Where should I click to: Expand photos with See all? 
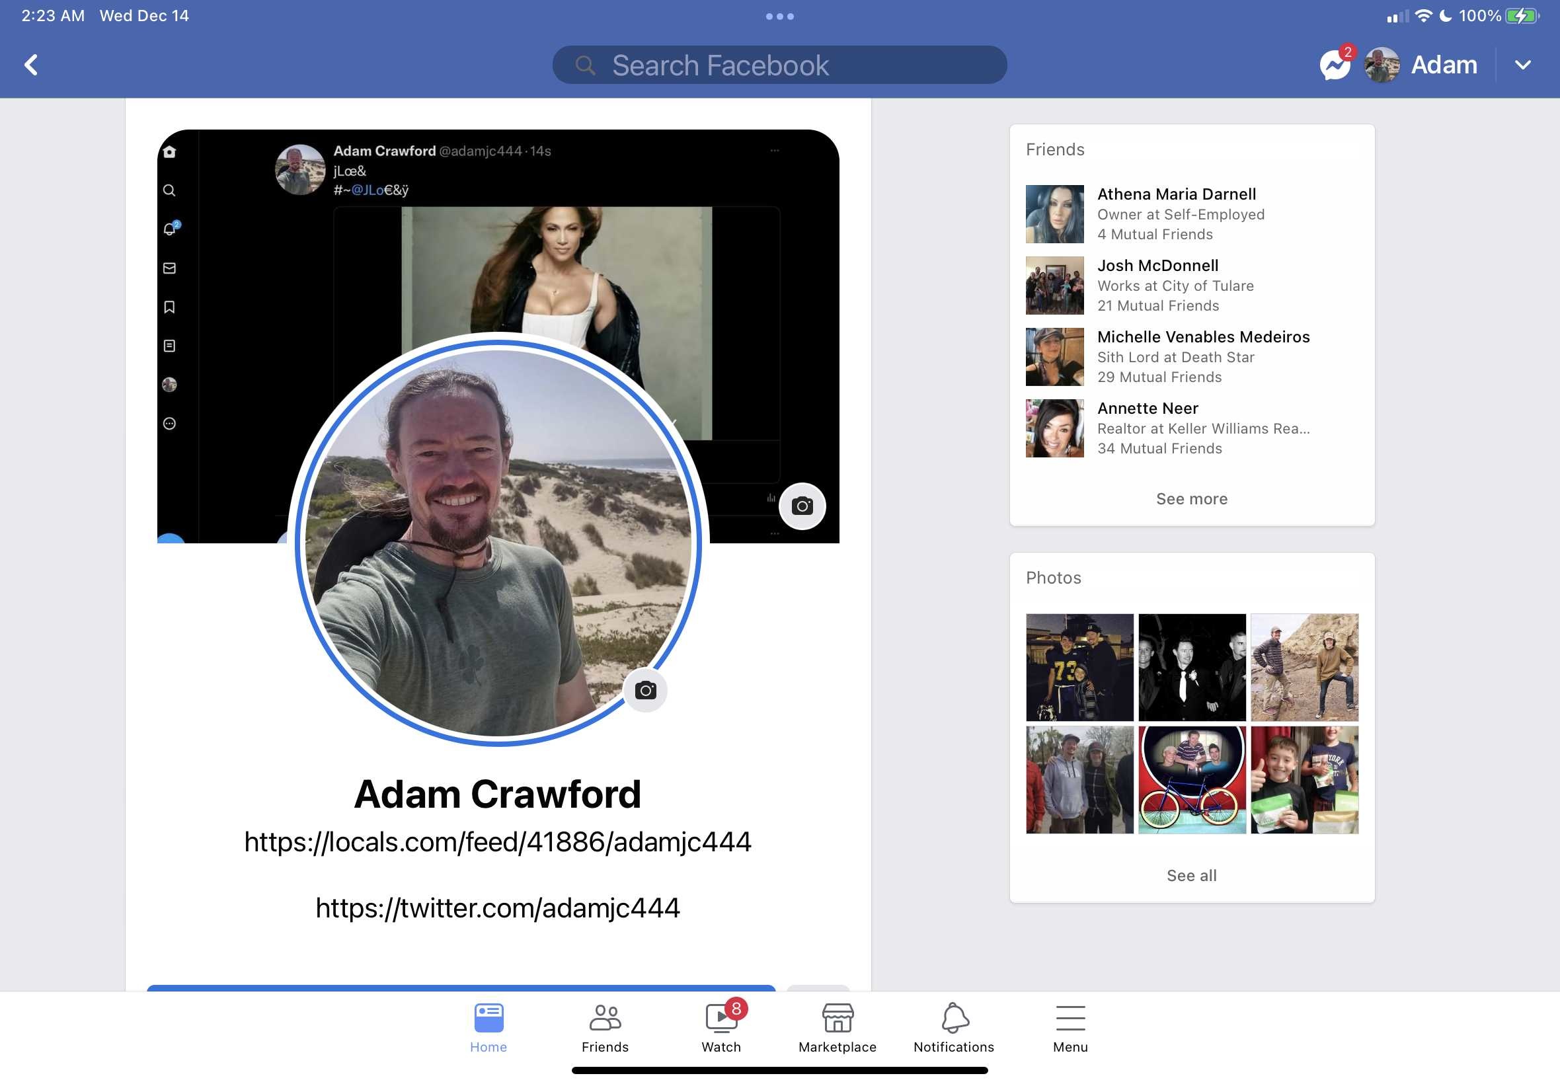pyautogui.click(x=1192, y=876)
